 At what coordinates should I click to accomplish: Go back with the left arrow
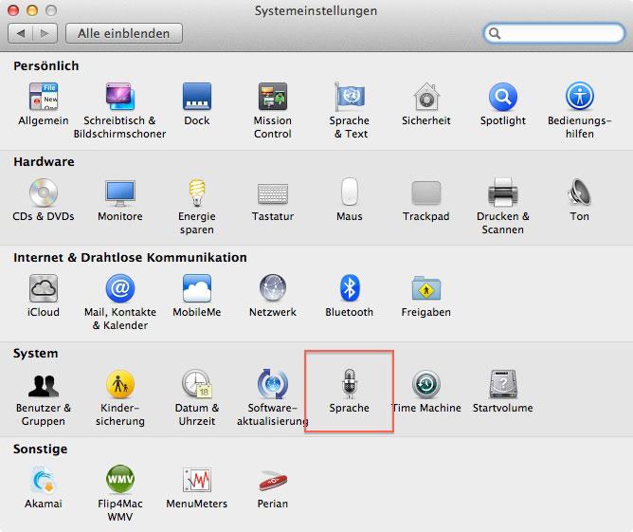coord(21,33)
